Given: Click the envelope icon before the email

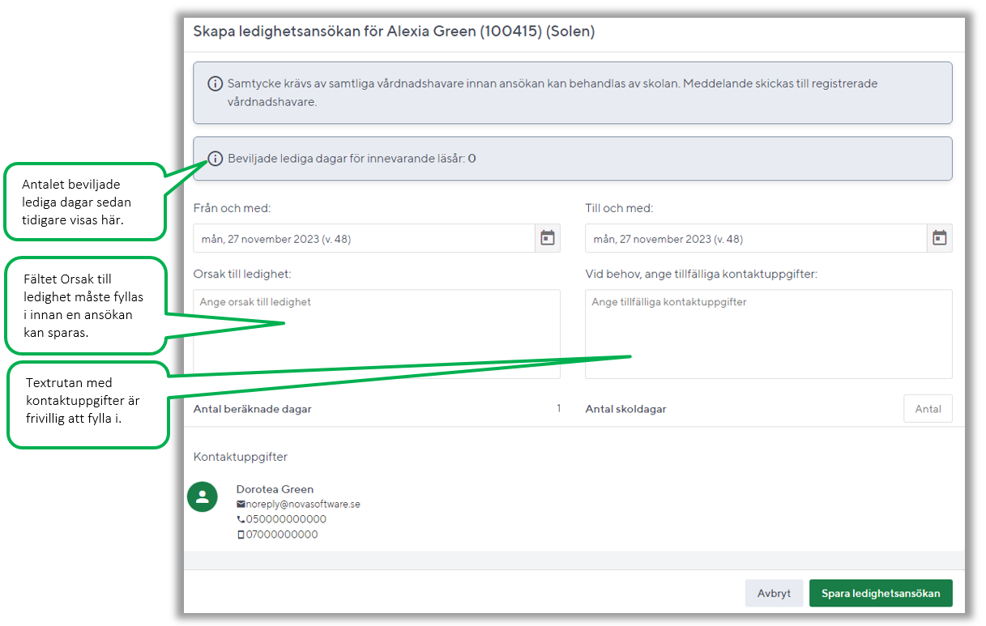Looking at the screenshot, I should [241, 505].
